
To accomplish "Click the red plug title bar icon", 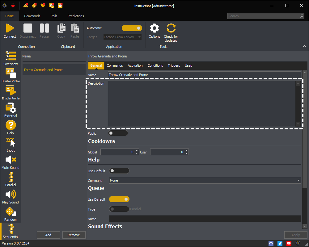I will [13, 6].
